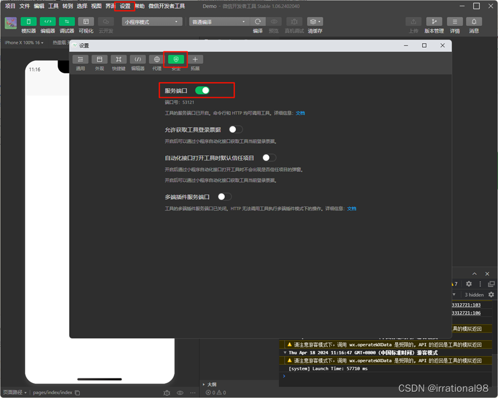498x398 pixels.
Task: Click the 3 hidden messages filter
Action: click(x=473, y=294)
